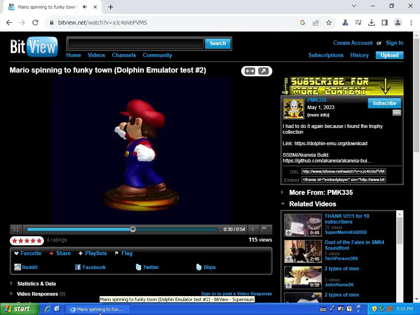Go back in browser history
This screenshot has width=420, height=315.
[9, 23]
